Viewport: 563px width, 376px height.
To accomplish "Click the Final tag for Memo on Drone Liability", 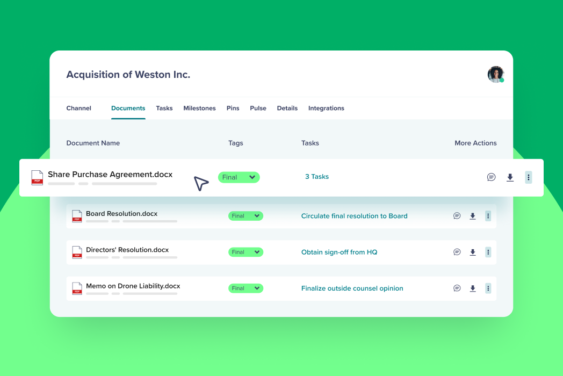I will [246, 288].
